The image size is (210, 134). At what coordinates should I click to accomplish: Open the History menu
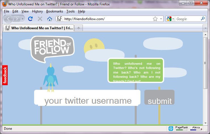[x=37, y=11]
